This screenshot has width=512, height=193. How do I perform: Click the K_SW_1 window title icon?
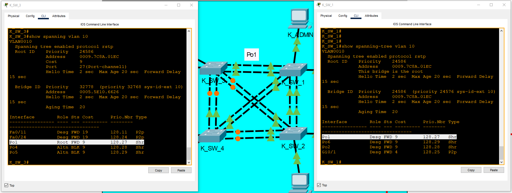pos(318,5)
